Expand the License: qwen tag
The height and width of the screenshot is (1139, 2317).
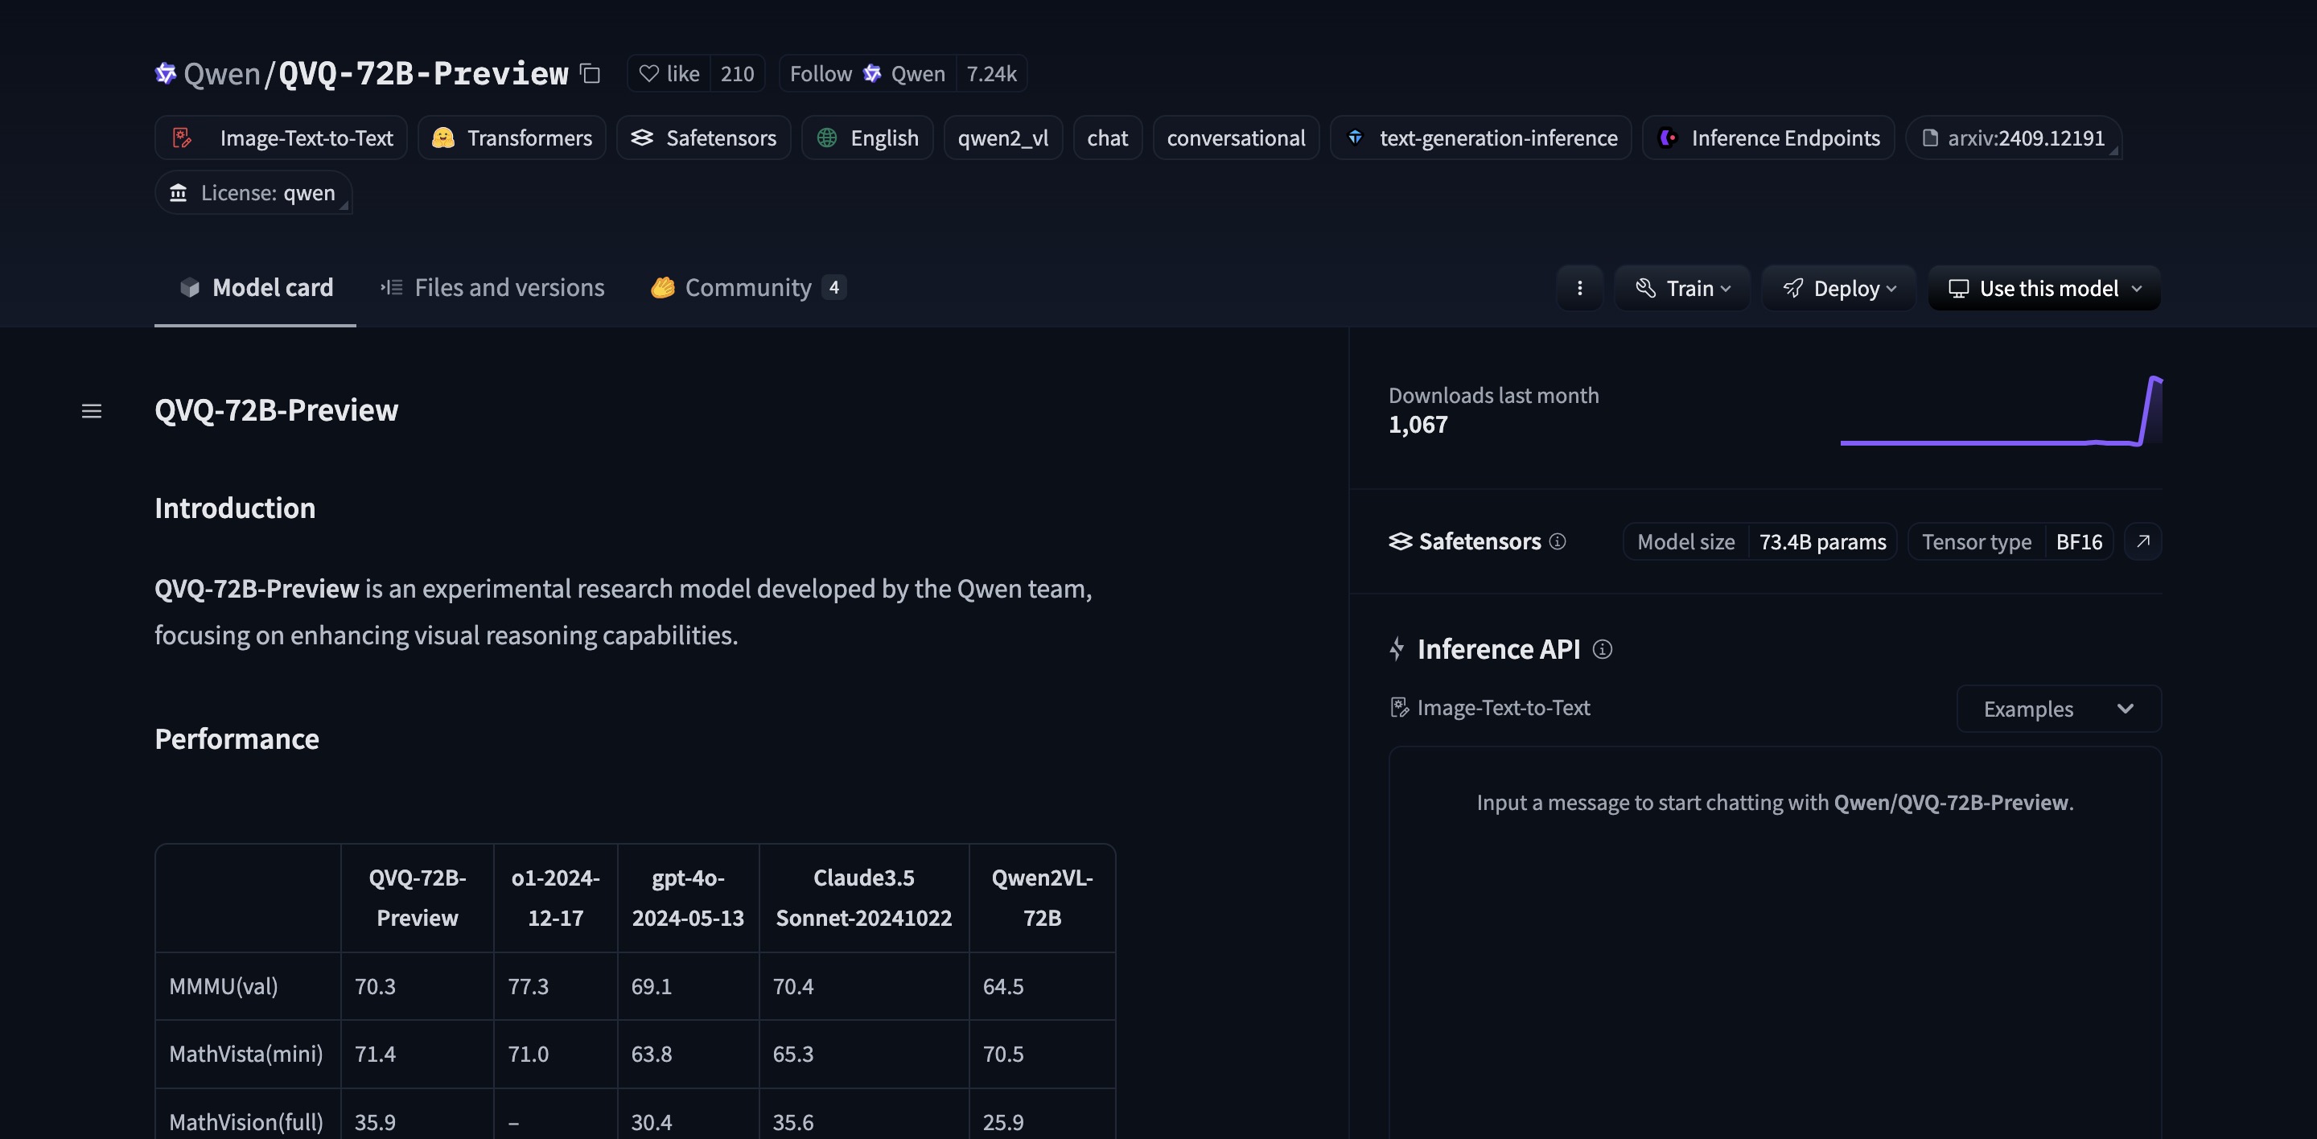[x=253, y=192]
